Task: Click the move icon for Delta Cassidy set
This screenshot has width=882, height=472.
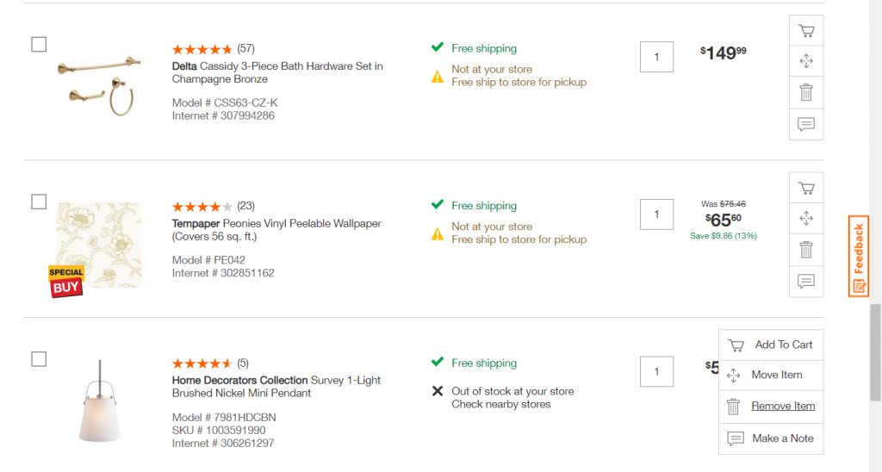Action: click(806, 61)
